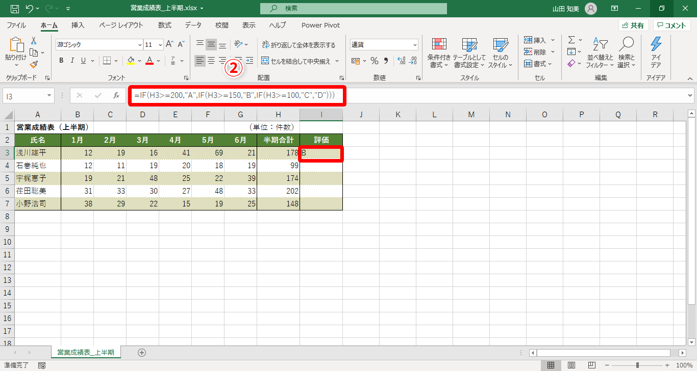Increase the cell indent
This screenshot has height=371, width=697.
pyautogui.click(x=249, y=61)
